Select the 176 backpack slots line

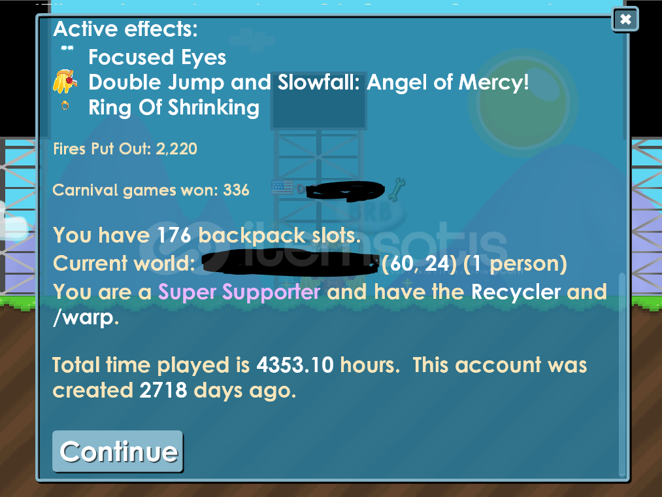(x=207, y=235)
